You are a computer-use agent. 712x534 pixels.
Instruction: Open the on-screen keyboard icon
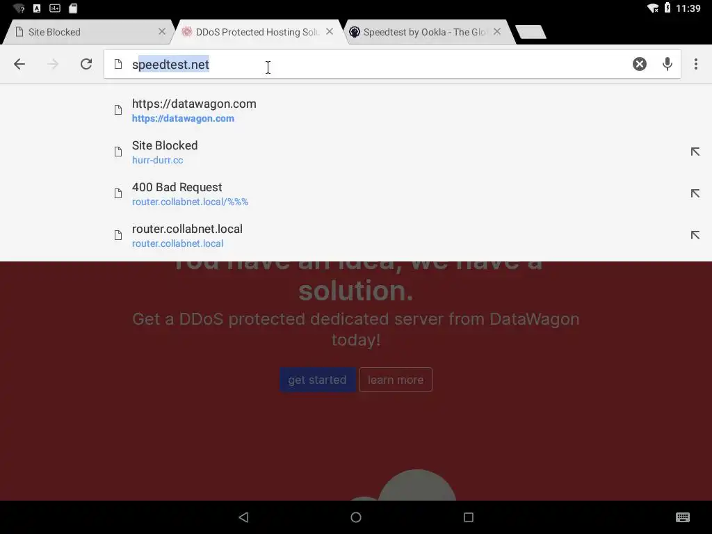pos(683,517)
